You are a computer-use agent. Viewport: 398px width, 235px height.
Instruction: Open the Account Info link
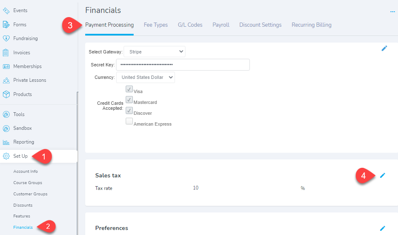click(x=25, y=172)
